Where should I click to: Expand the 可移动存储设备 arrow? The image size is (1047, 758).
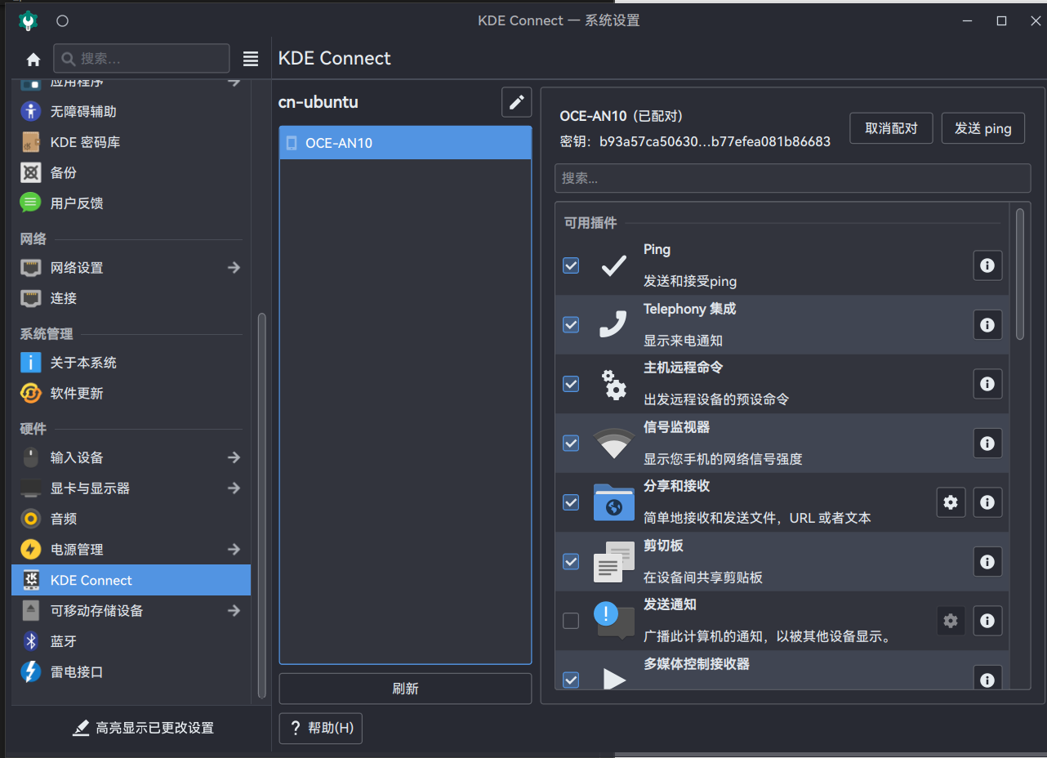pos(234,611)
